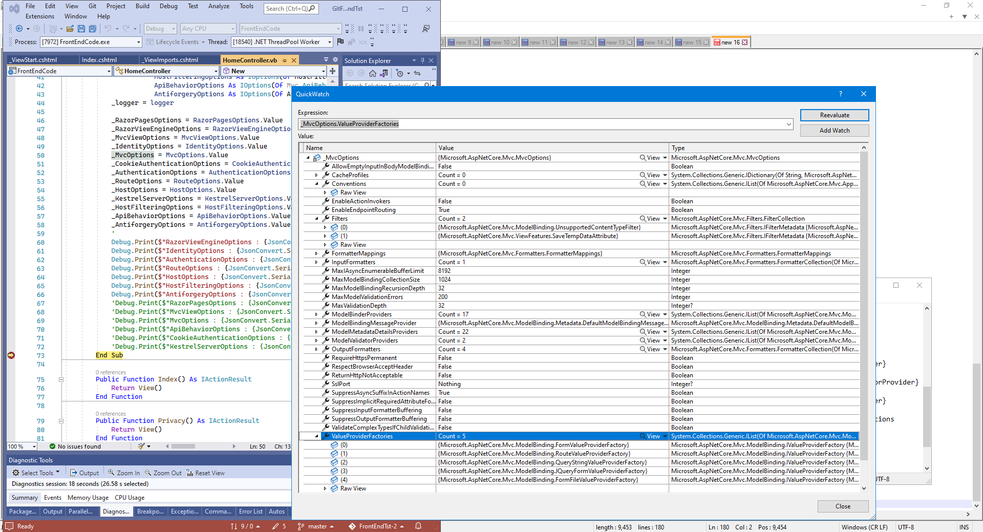Viewport: 983px width, 532px height.
Task: Click the Reevaluate button
Action: pyautogui.click(x=835, y=115)
